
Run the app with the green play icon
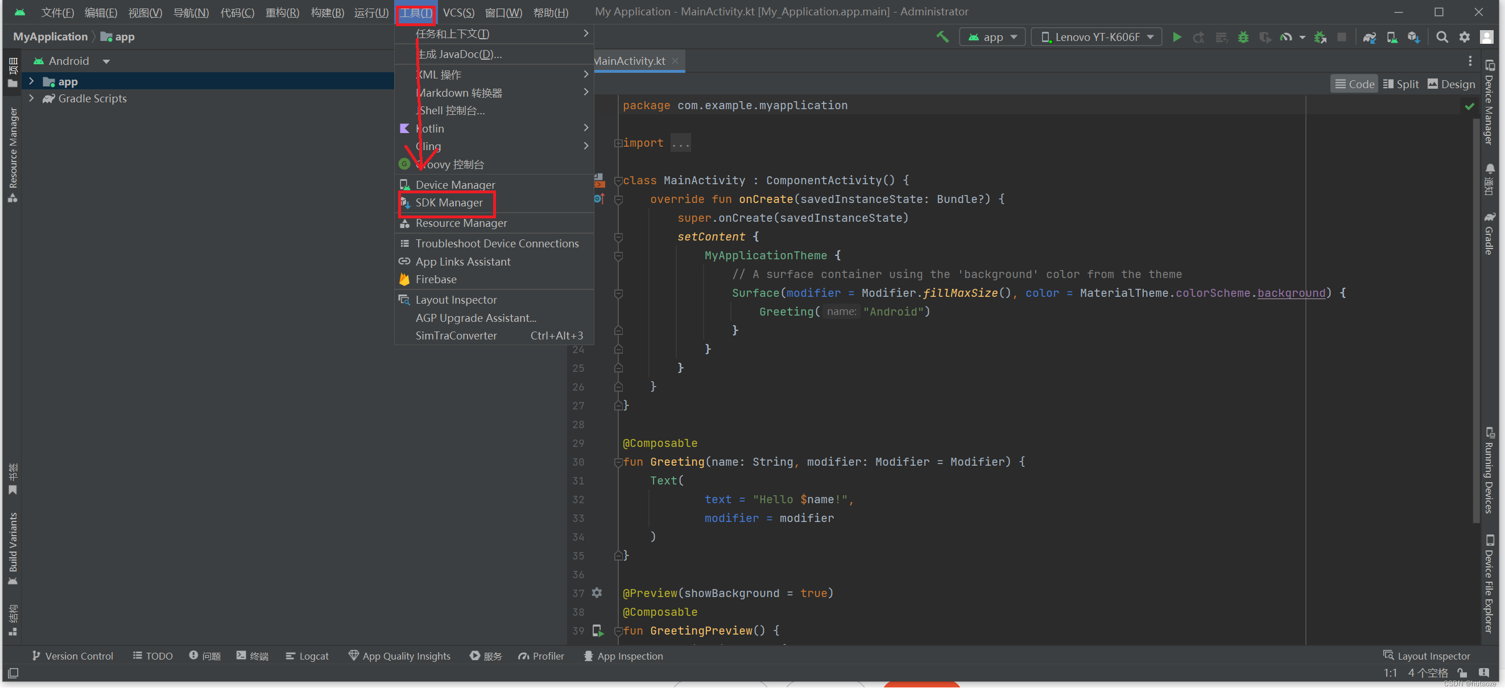coord(1177,37)
